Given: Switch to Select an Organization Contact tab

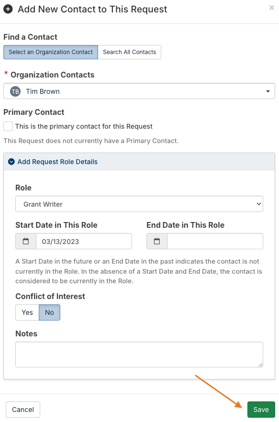Looking at the screenshot, I should [x=51, y=52].
